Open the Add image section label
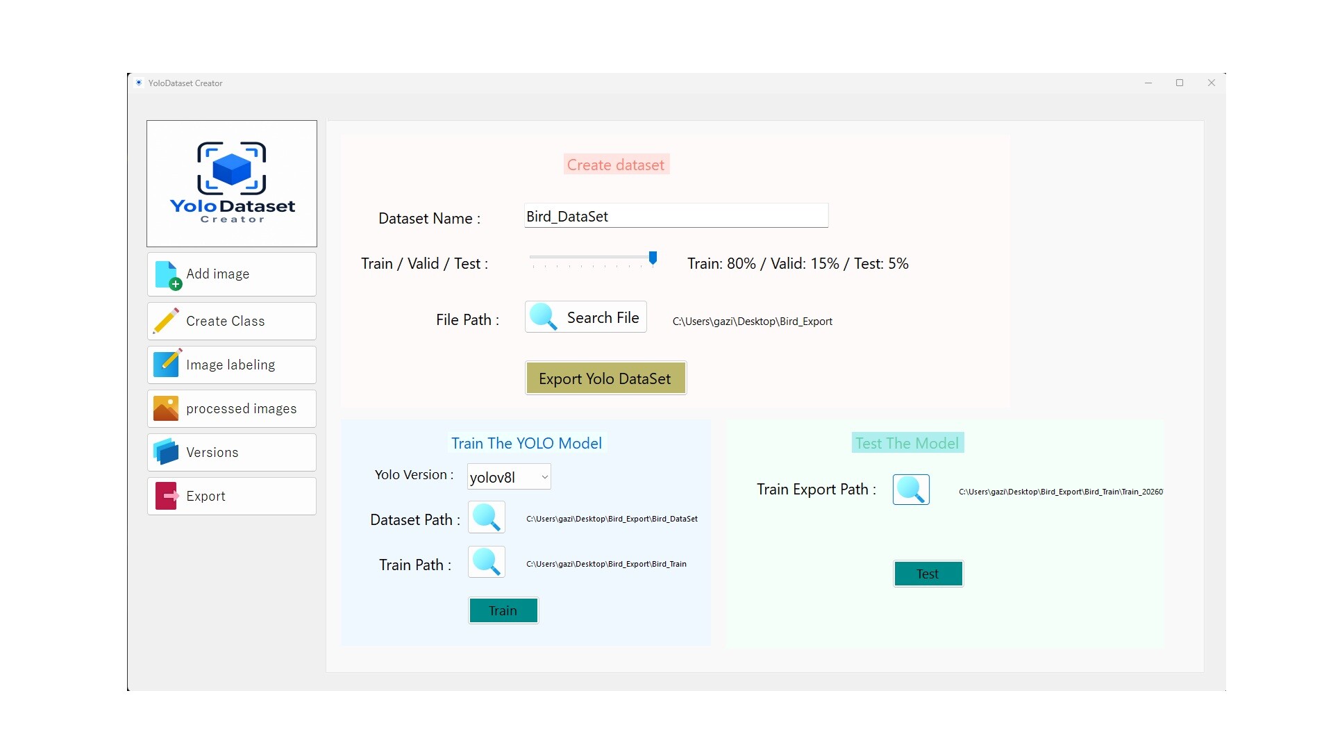 point(217,274)
